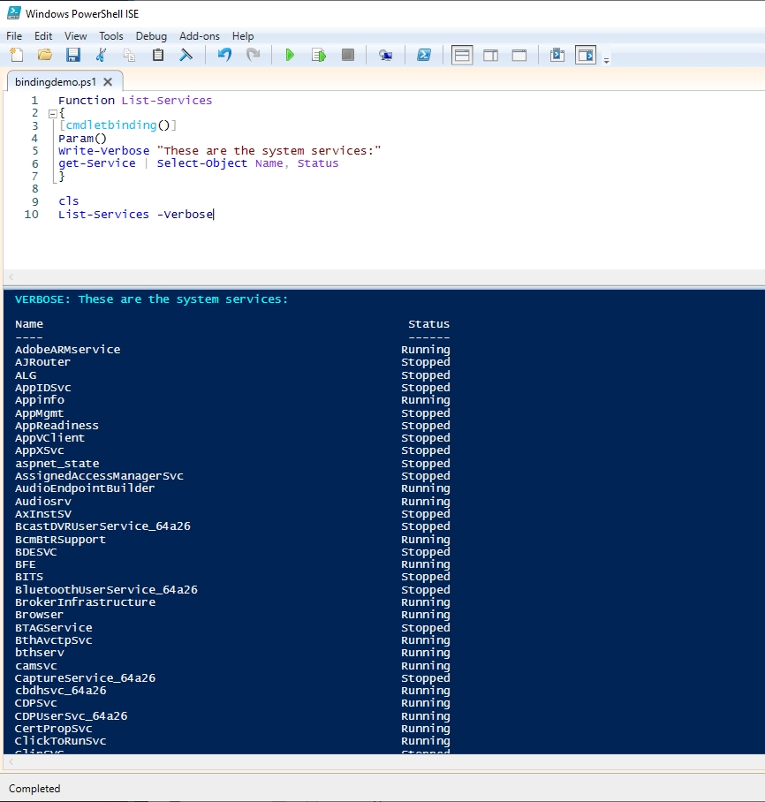
Task: Open the toolbar options dropdown arrow
Action: [606, 60]
